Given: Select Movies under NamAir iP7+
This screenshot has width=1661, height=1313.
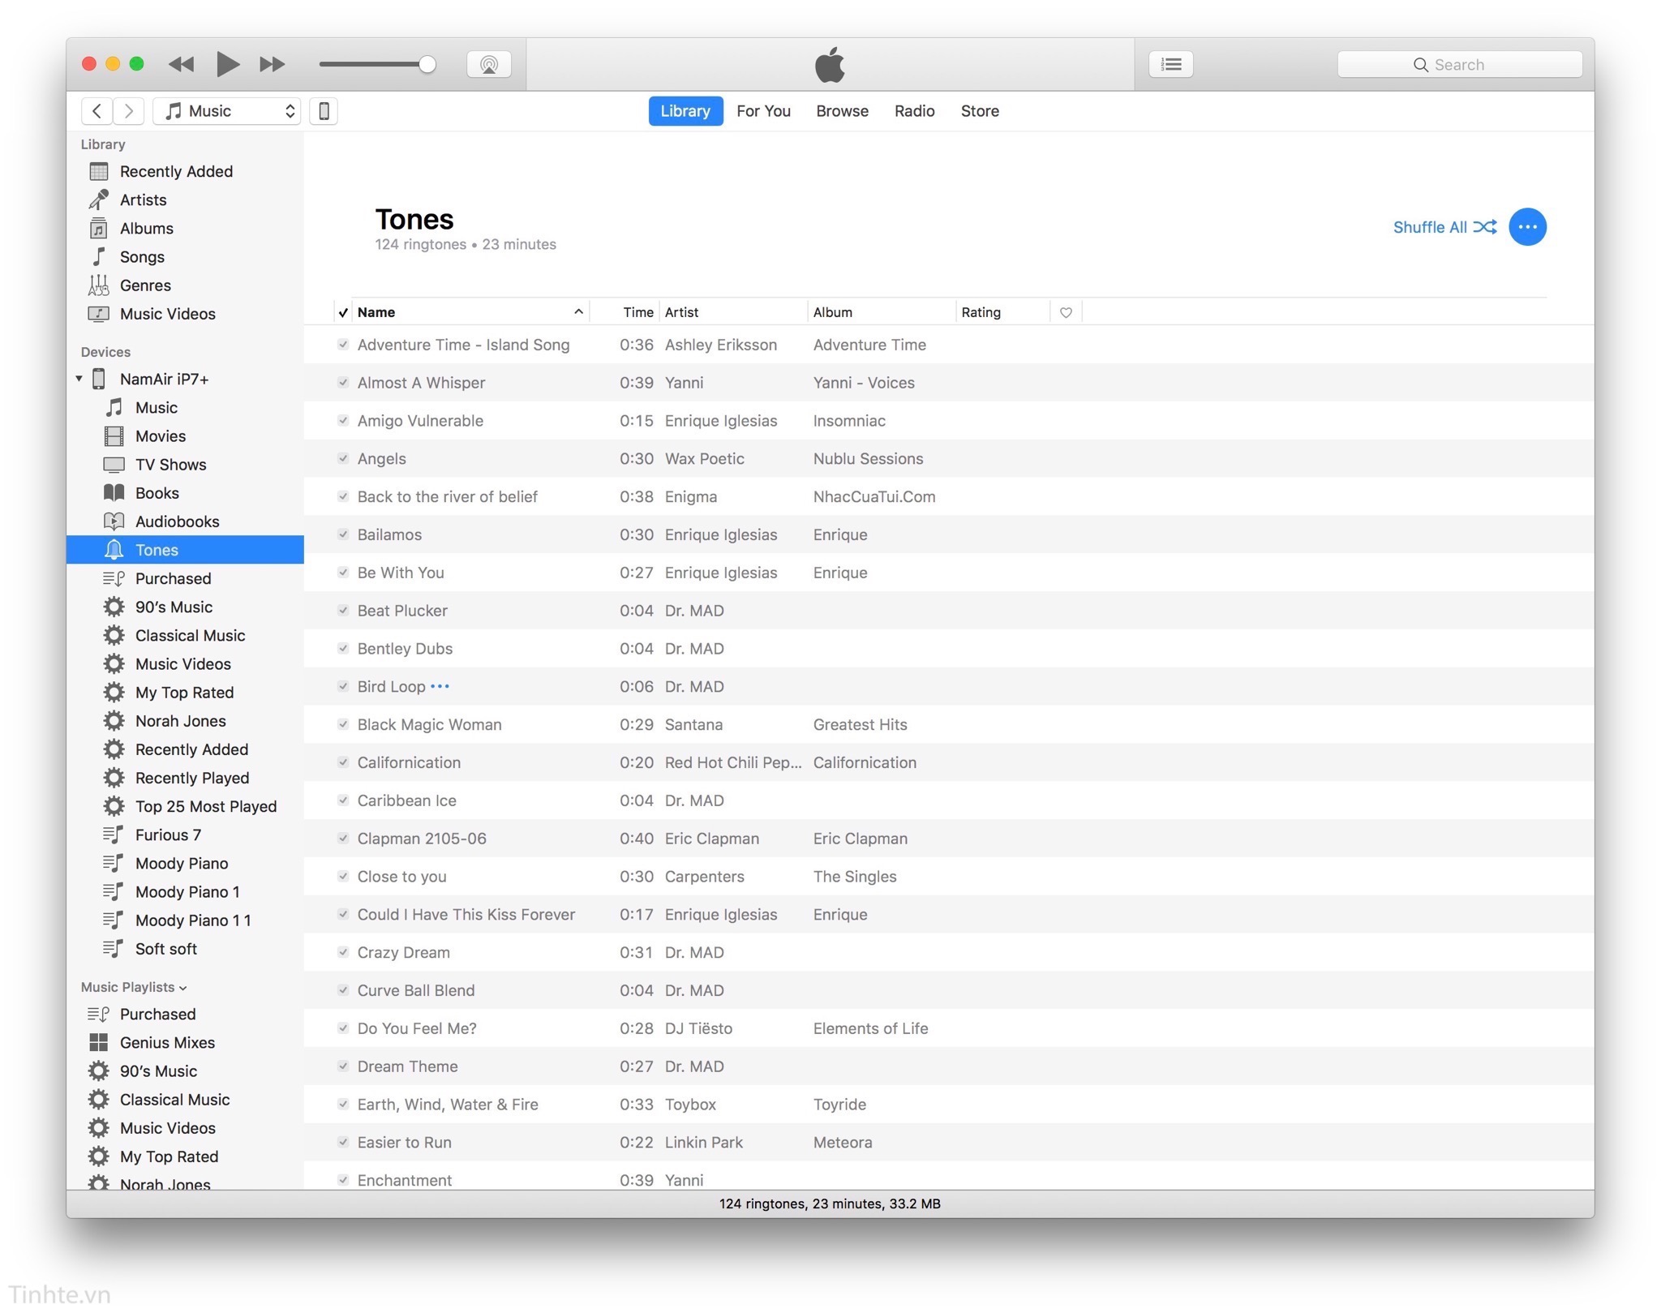Looking at the screenshot, I should [x=161, y=436].
